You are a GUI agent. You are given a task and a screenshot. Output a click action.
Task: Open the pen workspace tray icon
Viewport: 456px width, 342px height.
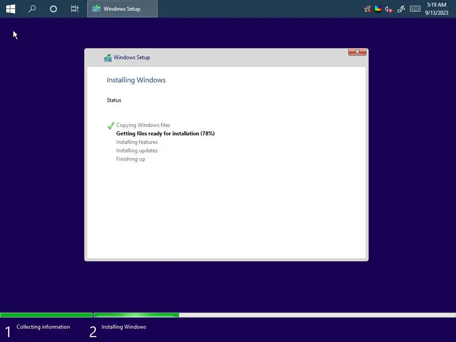click(x=401, y=9)
